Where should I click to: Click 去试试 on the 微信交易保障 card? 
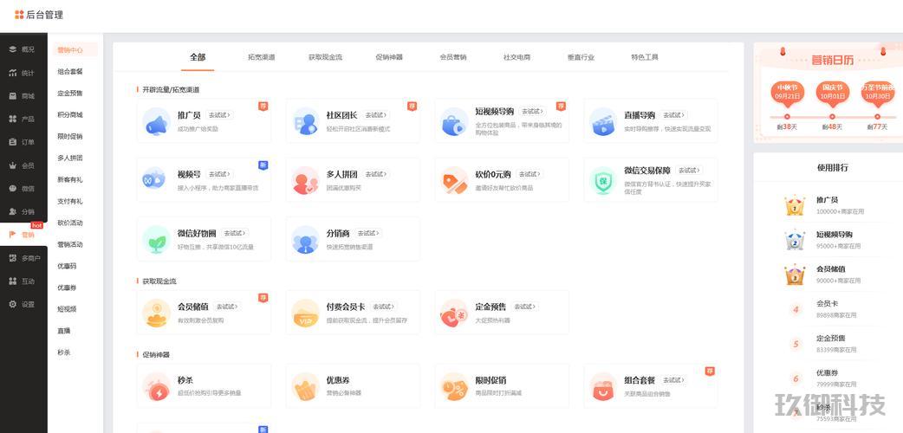(x=689, y=171)
